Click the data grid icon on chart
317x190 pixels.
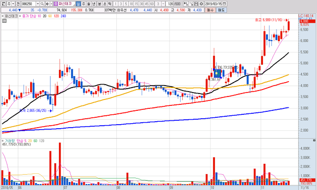[x=4, y=21]
